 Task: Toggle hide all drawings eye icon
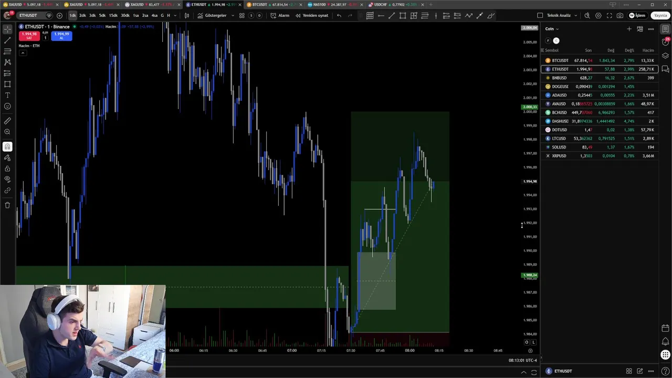coord(7,180)
